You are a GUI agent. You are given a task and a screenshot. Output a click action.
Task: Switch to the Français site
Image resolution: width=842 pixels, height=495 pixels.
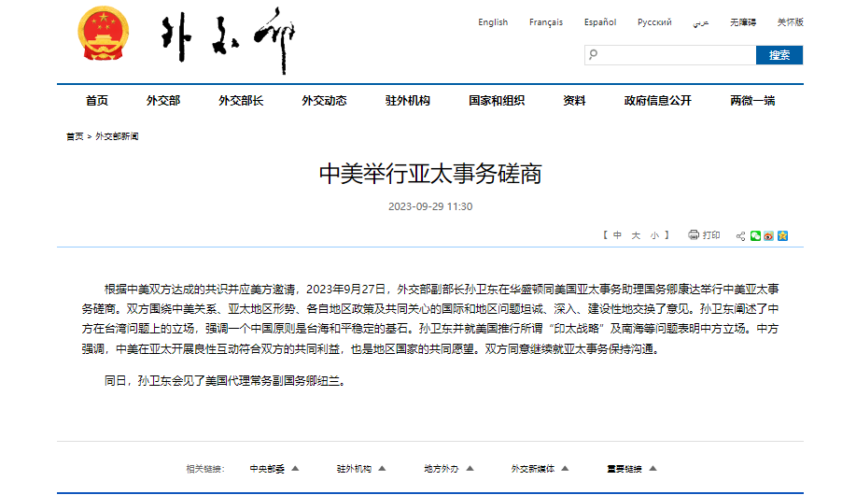pyautogui.click(x=545, y=22)
